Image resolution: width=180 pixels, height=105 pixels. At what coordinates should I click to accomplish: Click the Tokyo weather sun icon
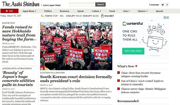[x=42, y=16]
